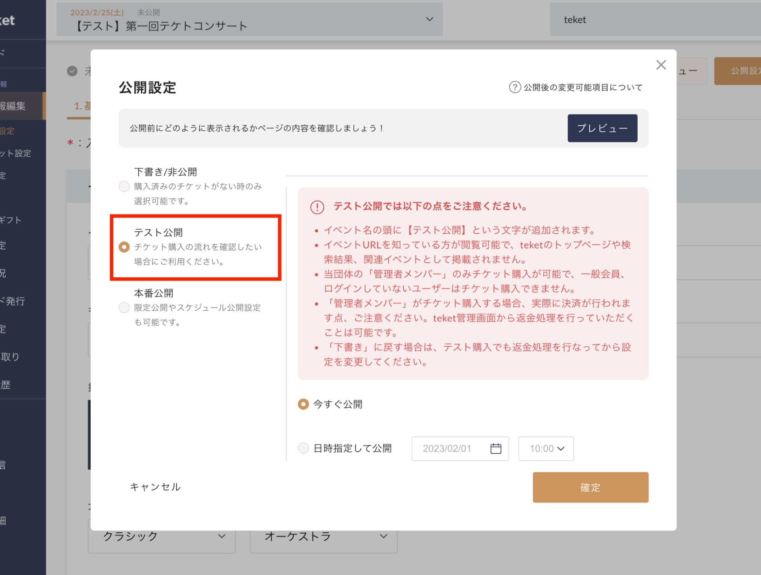
Task: Open クラシック genre dropdown
Action: pyautogui.click(x=162, y=536)
